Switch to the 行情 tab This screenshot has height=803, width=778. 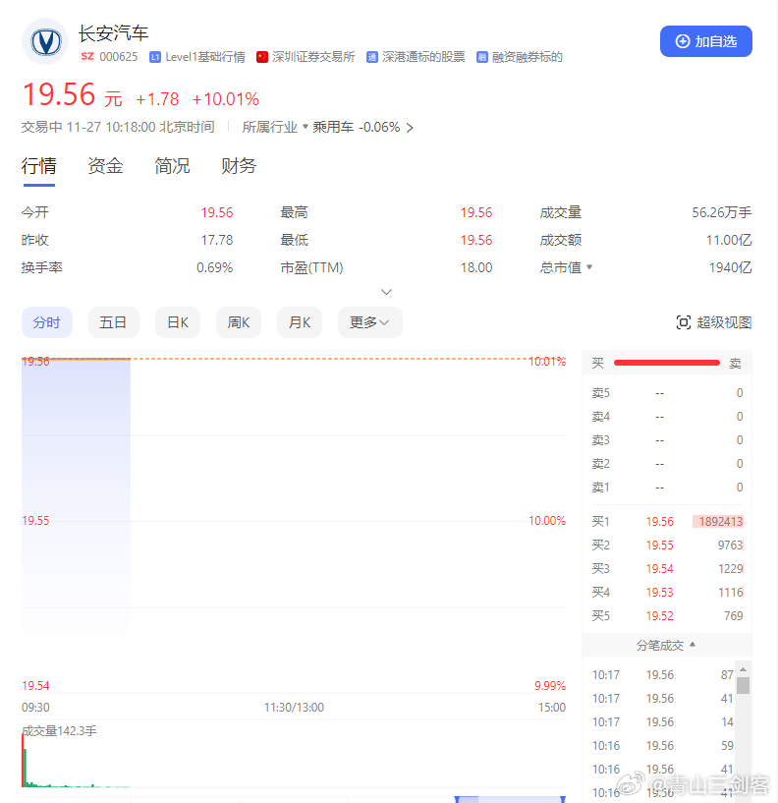38,166
